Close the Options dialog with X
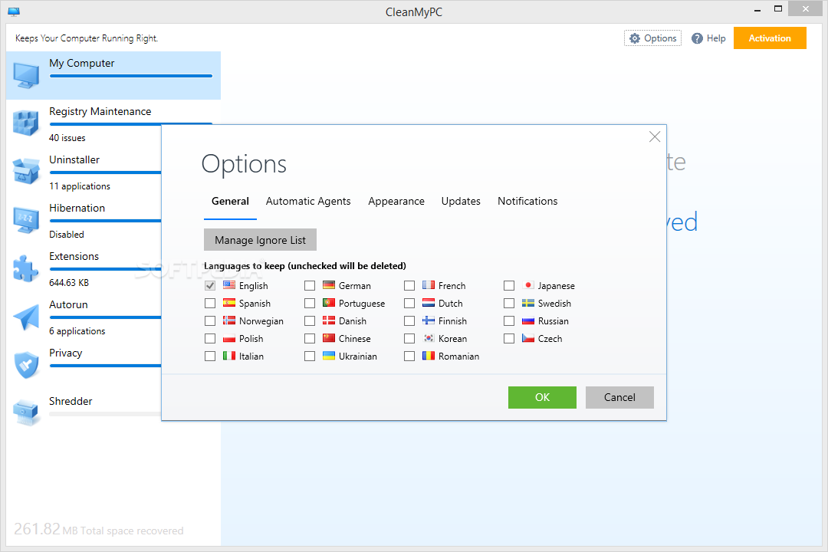 [655, 136]
